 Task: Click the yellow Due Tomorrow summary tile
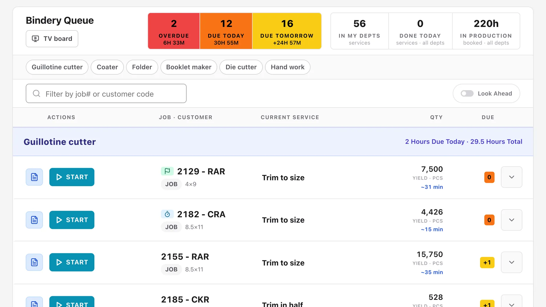tap(287, 31)
